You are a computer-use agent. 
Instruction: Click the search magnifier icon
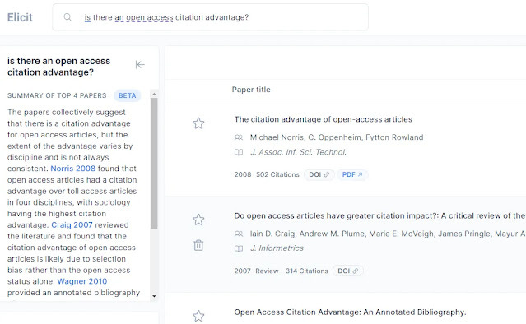coord(67,16)
